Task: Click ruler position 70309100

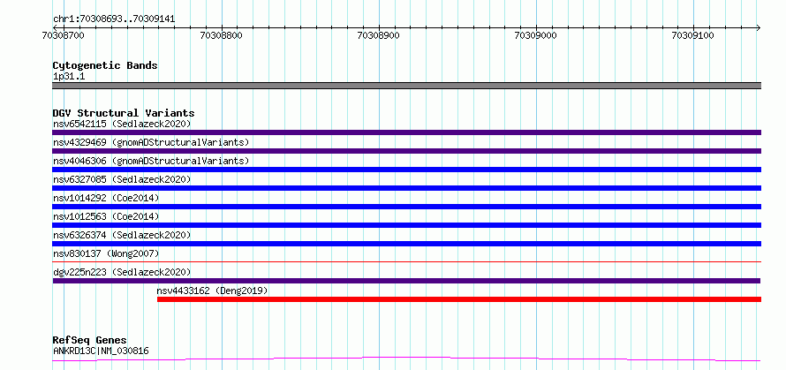Action: (693, 35)
